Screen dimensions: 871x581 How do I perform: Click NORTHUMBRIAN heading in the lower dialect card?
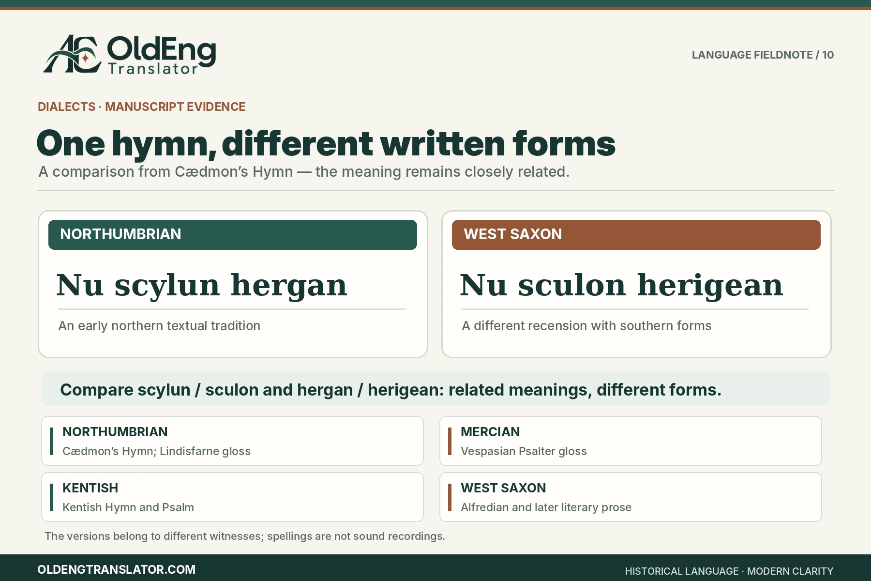pyautogui.click(x=115, y=432)
